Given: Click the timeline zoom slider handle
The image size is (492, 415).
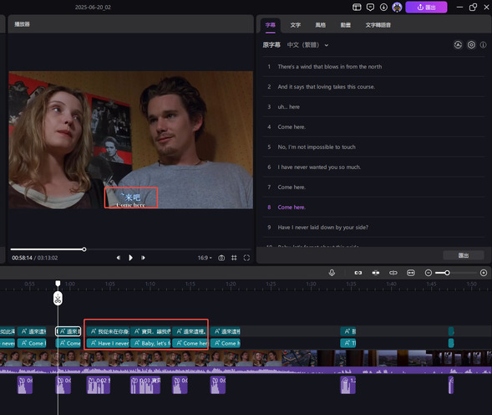Looking at the screenshot, I should (447, 273).
